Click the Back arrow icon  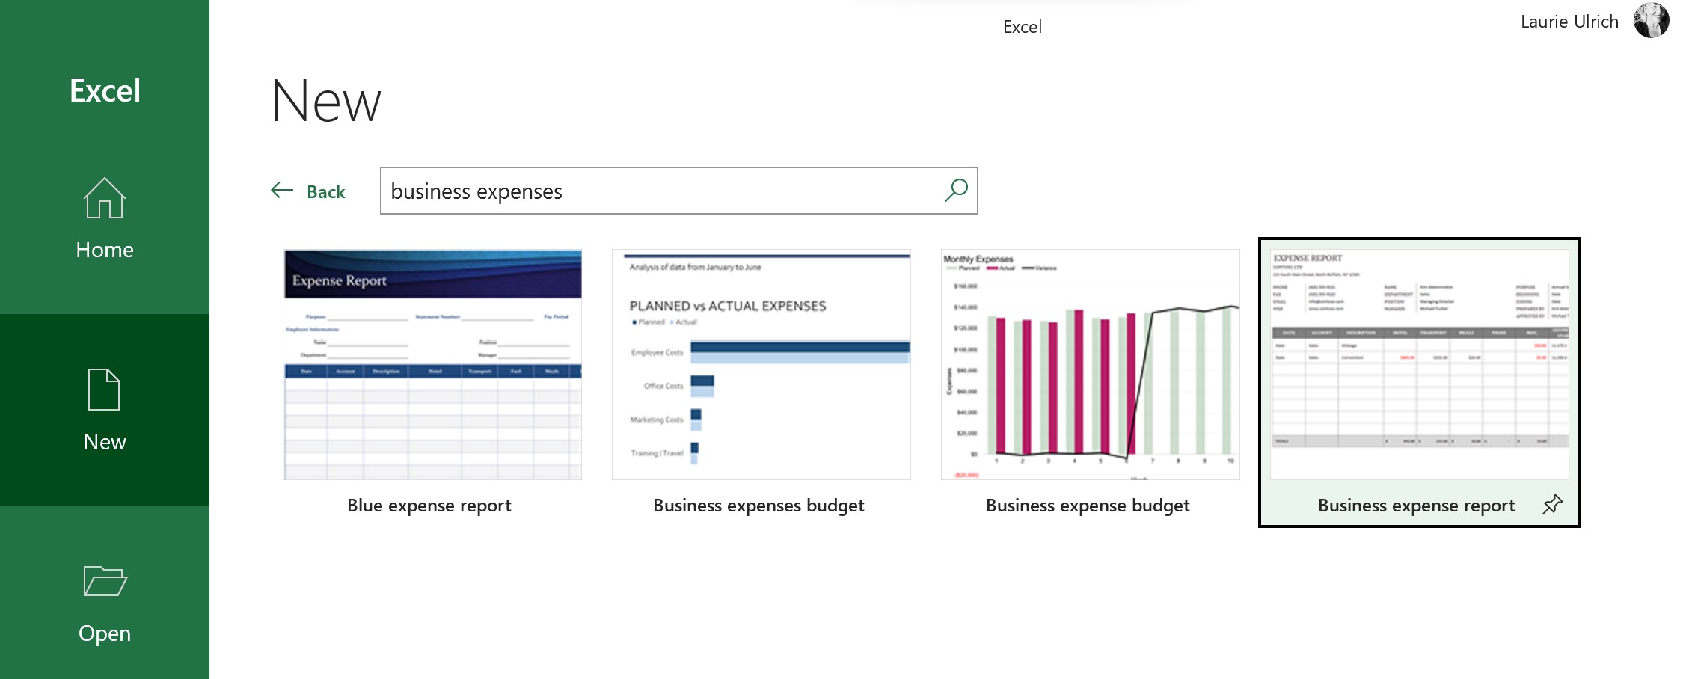pyautogui.click(x=282, y=191)
